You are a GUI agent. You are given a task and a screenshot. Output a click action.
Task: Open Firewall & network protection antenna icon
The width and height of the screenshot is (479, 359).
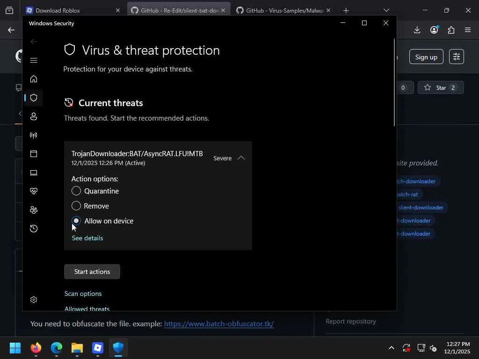[34, 135]
